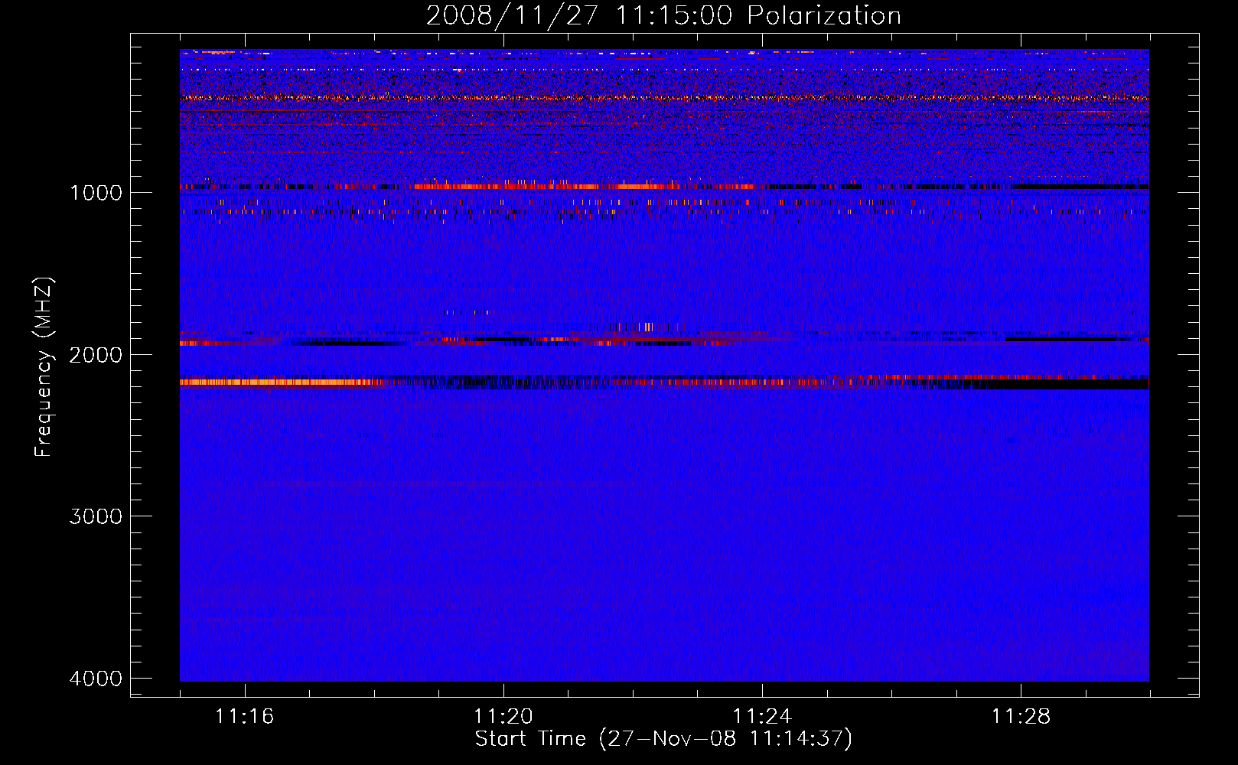Select the 'Frequency (MHZ)' axis label
The width and height of the screenshot is (1238, 765).
coord(44,366)
